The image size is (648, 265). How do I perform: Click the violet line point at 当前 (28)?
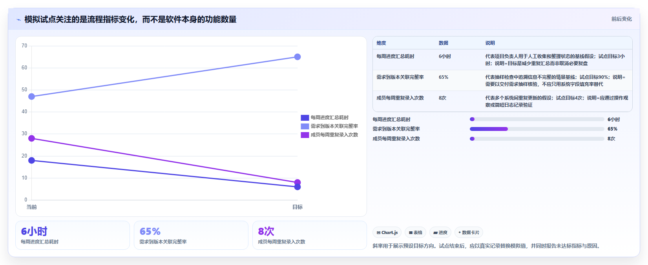32,138
